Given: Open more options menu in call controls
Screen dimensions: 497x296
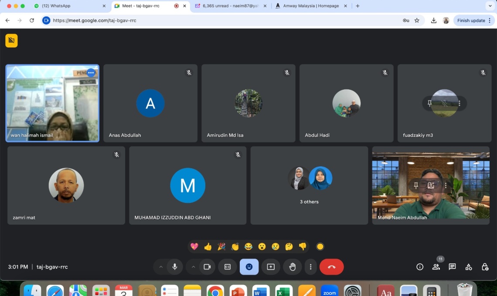Looking at the screenshot, I should 310,267.
